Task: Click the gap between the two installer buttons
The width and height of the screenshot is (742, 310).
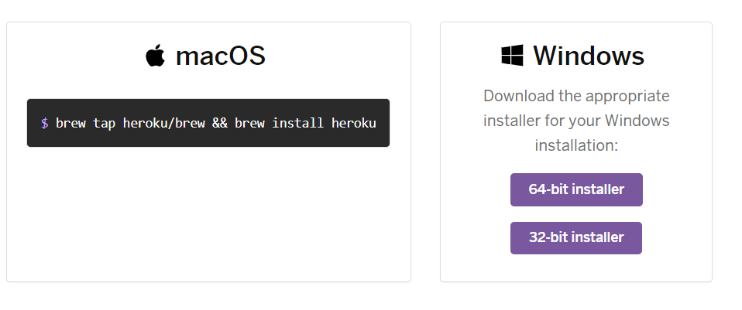Action: (x=576, y=214)
